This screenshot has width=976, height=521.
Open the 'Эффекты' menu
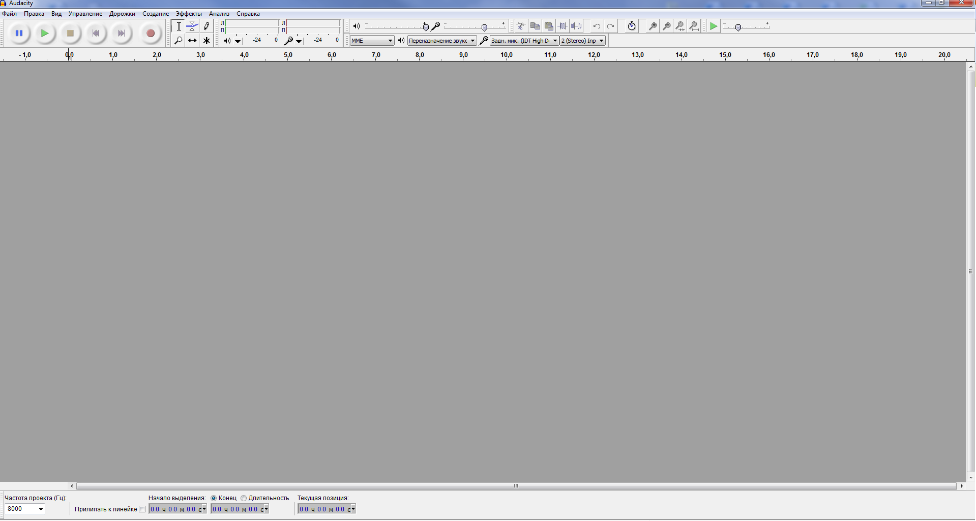coord(189,14)
